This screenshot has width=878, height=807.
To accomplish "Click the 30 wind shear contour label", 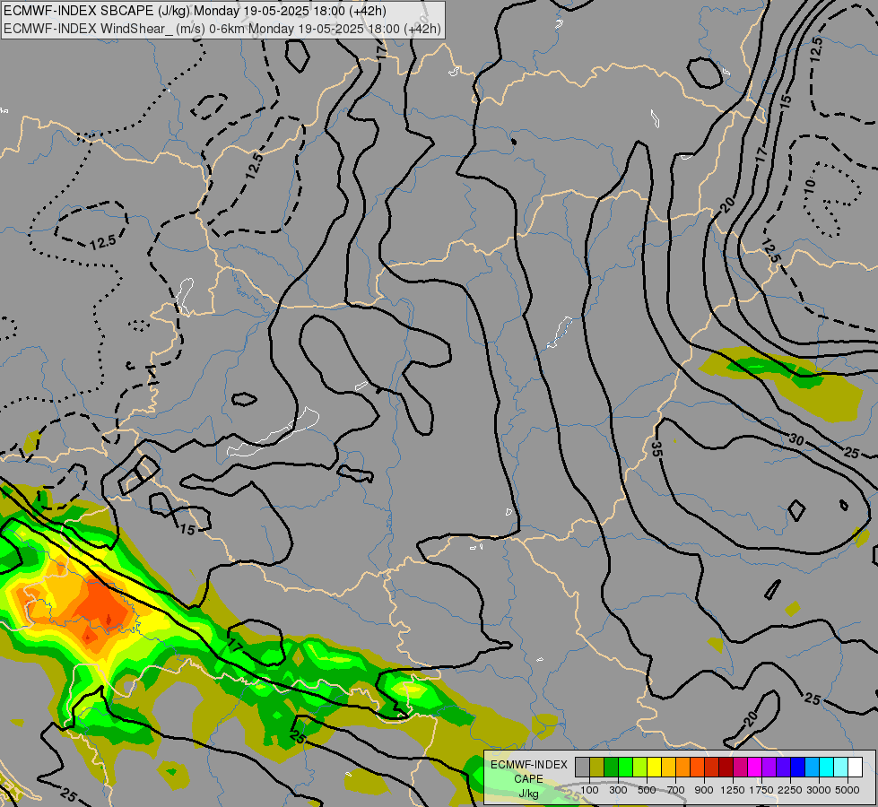I will pyautogui.click(x=795, y=440).
